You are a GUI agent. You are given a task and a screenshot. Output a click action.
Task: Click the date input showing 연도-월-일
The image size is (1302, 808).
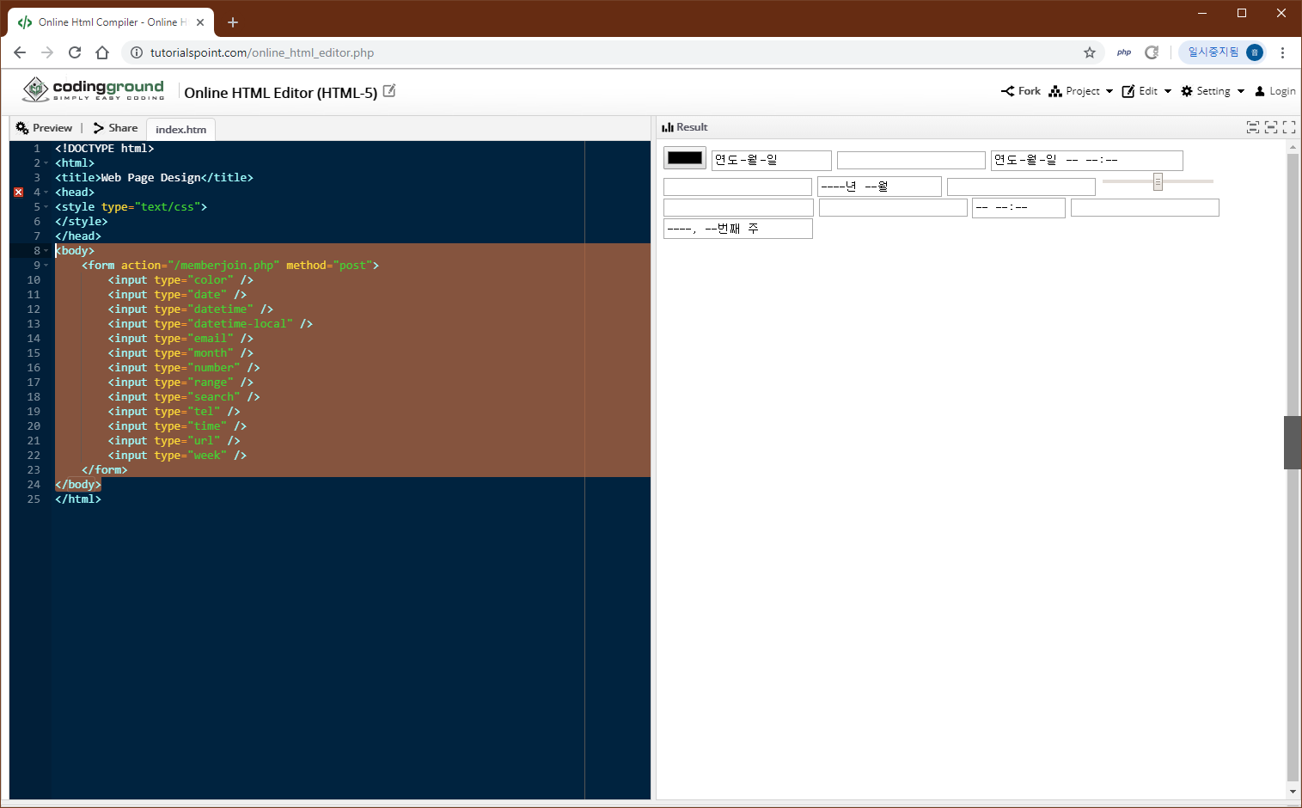pyautogui.click(x=770, y=160)
